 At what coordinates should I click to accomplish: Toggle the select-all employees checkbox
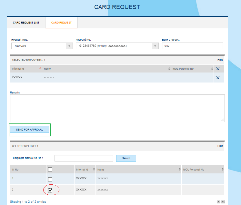pyautogui.click(x=50, y=170)
